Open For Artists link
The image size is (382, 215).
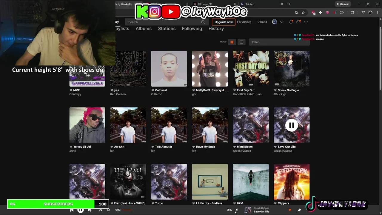(244, 22)
